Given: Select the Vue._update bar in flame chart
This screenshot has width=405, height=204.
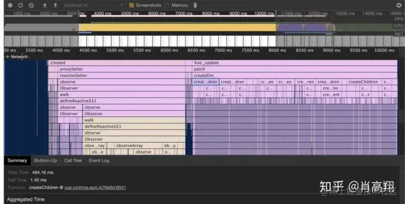Looking at the screenshot, I should click(x=295, y=63).
